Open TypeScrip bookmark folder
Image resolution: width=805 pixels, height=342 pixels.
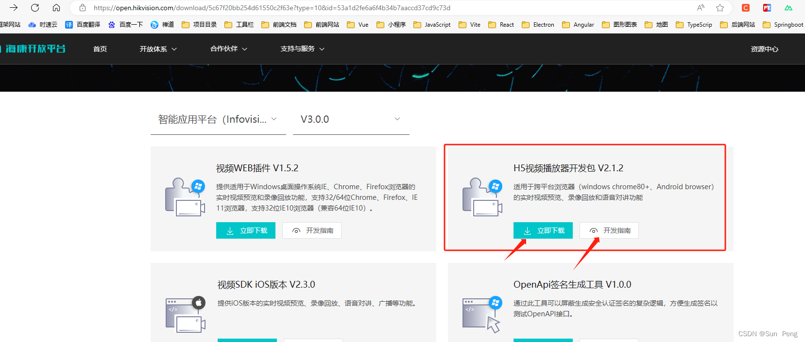[694, 25]
